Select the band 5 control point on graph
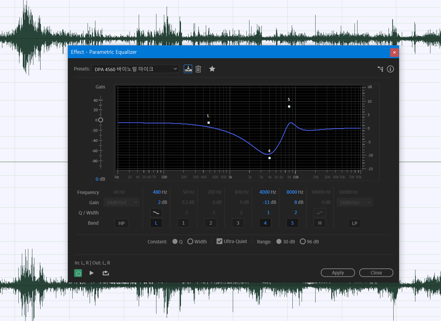Screen dimensions: 441x321 coord(289,107)
